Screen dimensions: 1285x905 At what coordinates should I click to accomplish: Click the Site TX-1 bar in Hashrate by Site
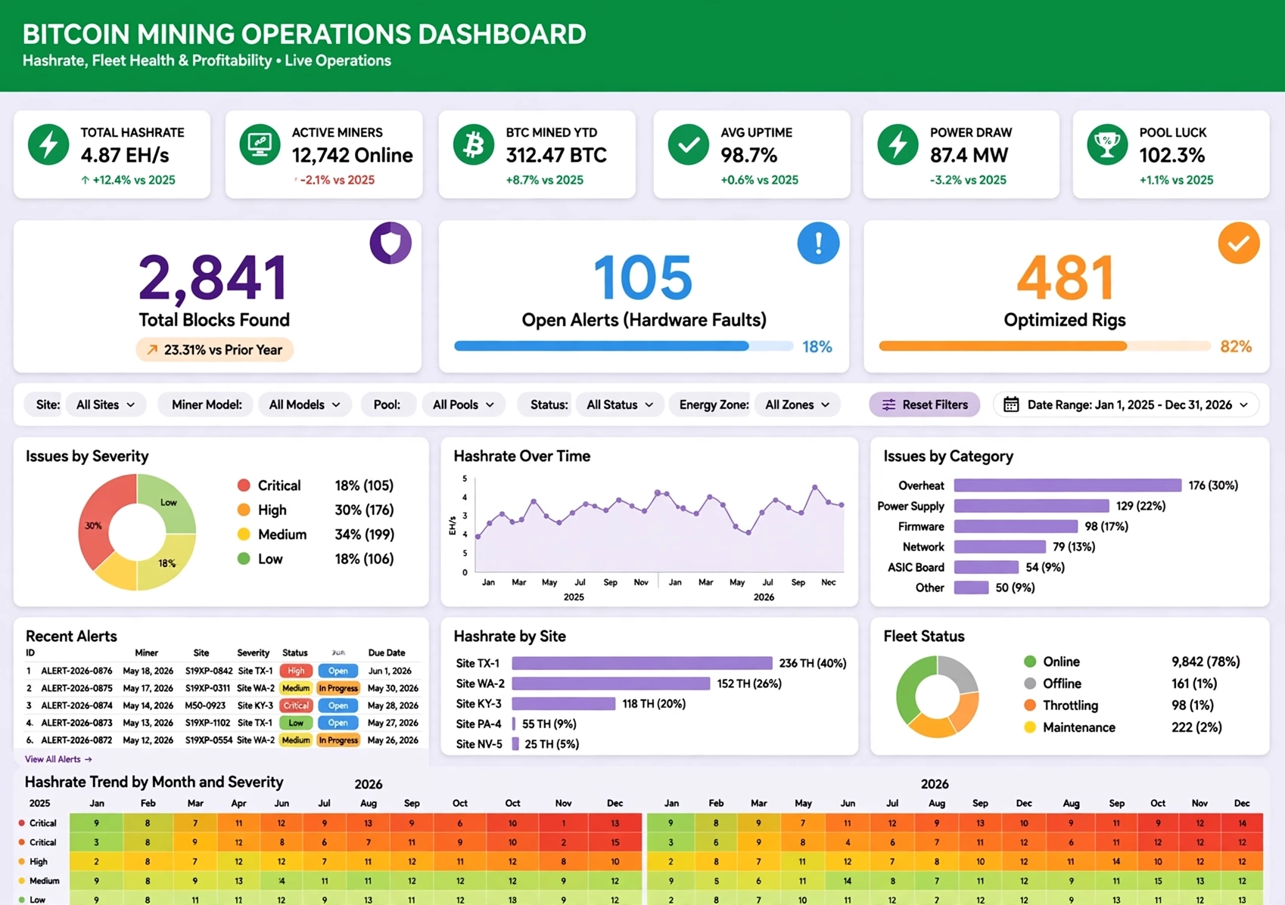tap(642, 663)
